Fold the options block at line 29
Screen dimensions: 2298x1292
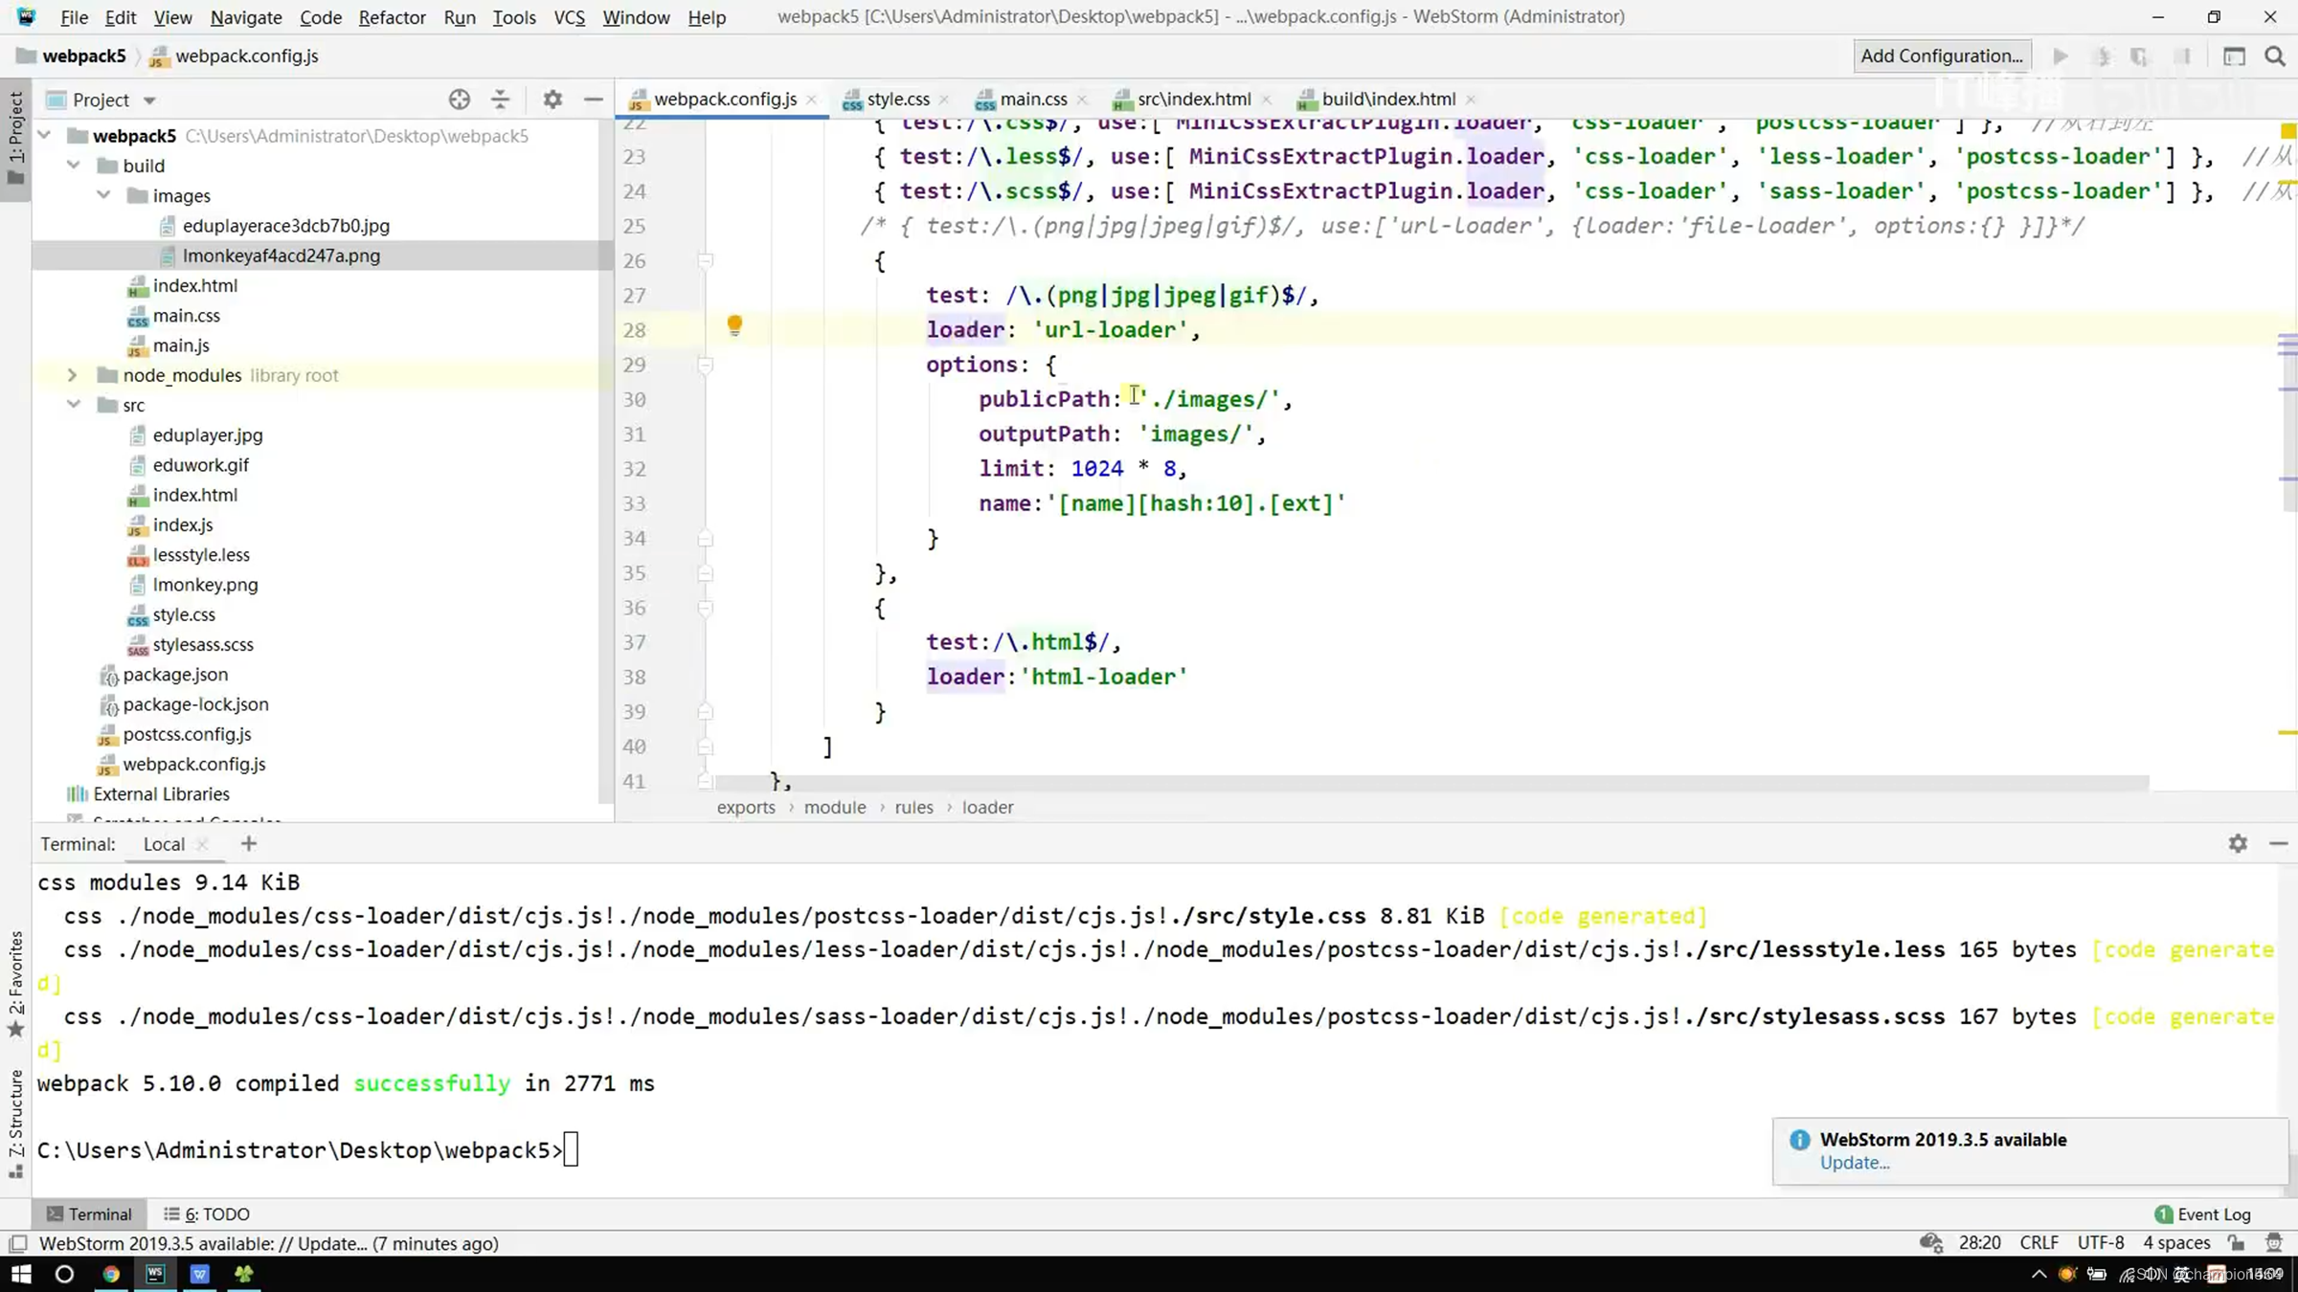(706, 365)
